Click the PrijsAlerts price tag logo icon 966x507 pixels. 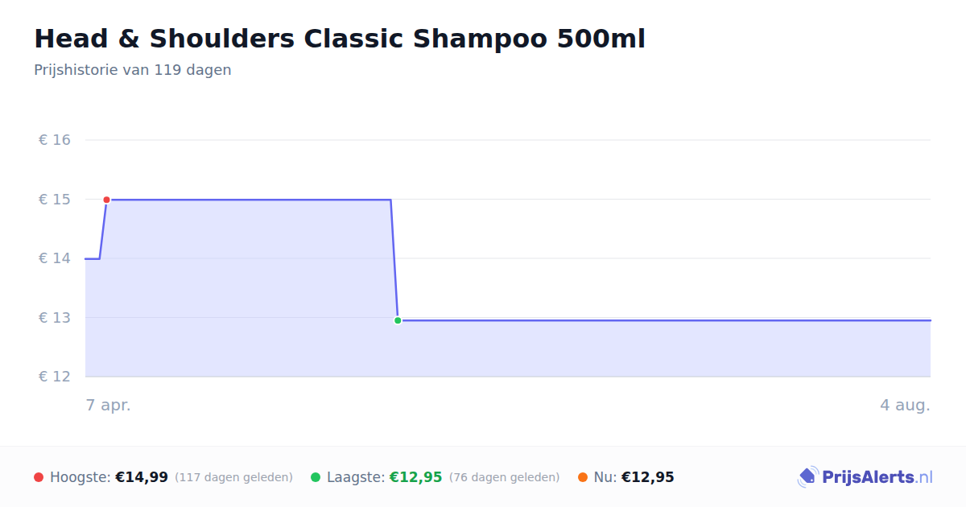coord(807,477)
